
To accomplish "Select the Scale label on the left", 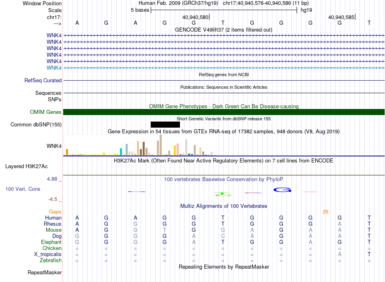I will 55,10.
